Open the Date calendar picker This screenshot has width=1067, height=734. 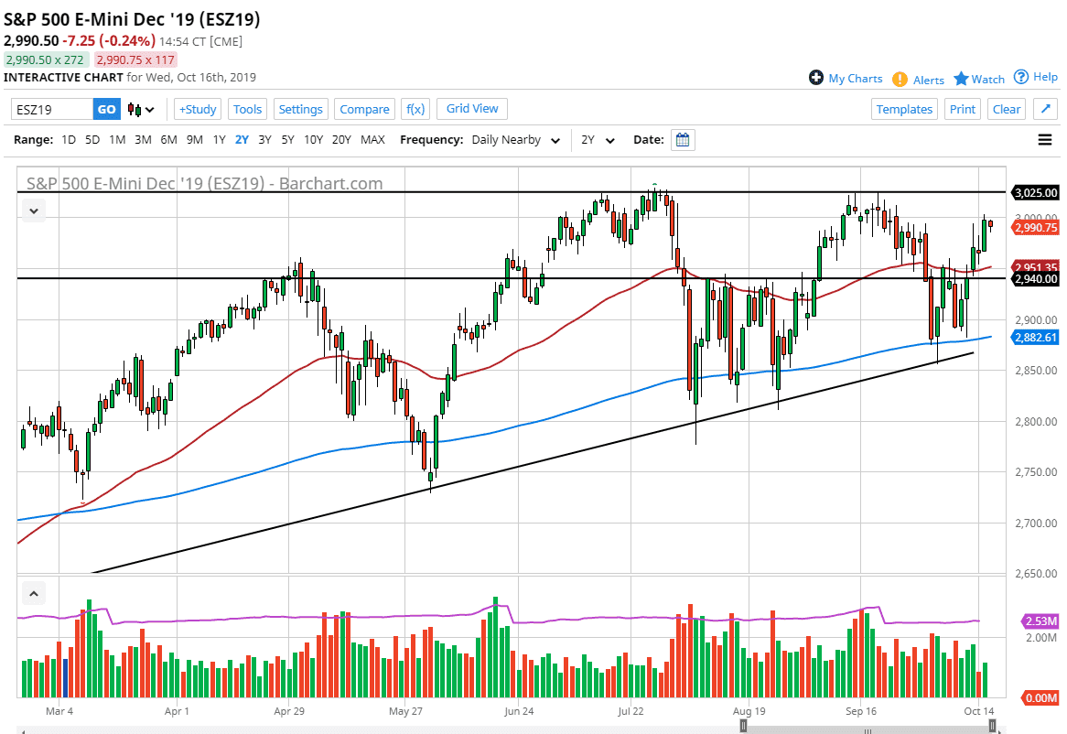click(x=682, y=139)
